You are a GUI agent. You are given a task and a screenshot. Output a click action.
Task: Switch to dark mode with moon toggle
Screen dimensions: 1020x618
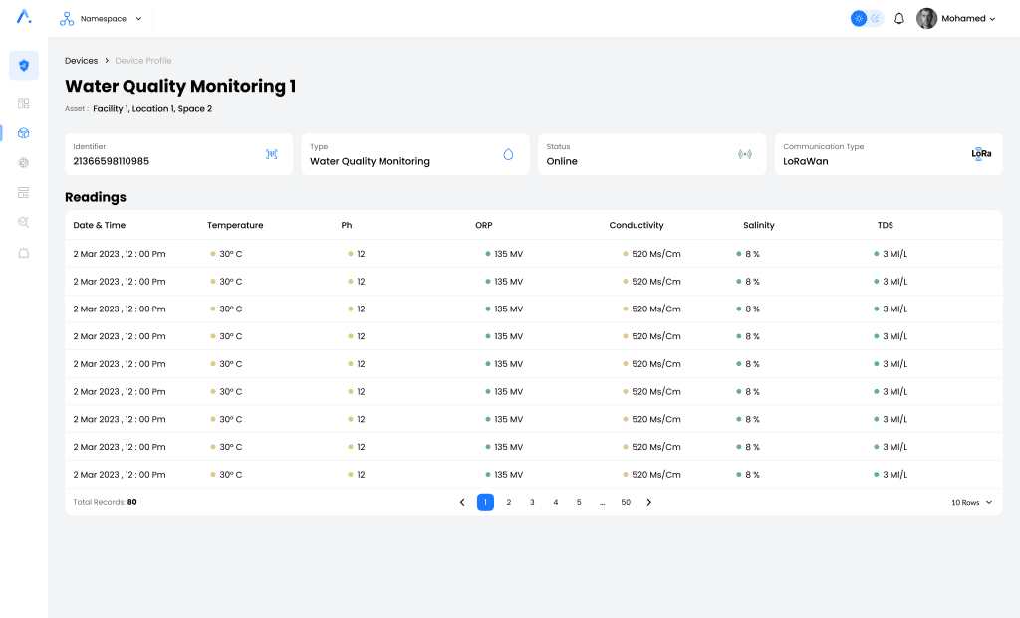pyautogui.click(x=876, y=18)
